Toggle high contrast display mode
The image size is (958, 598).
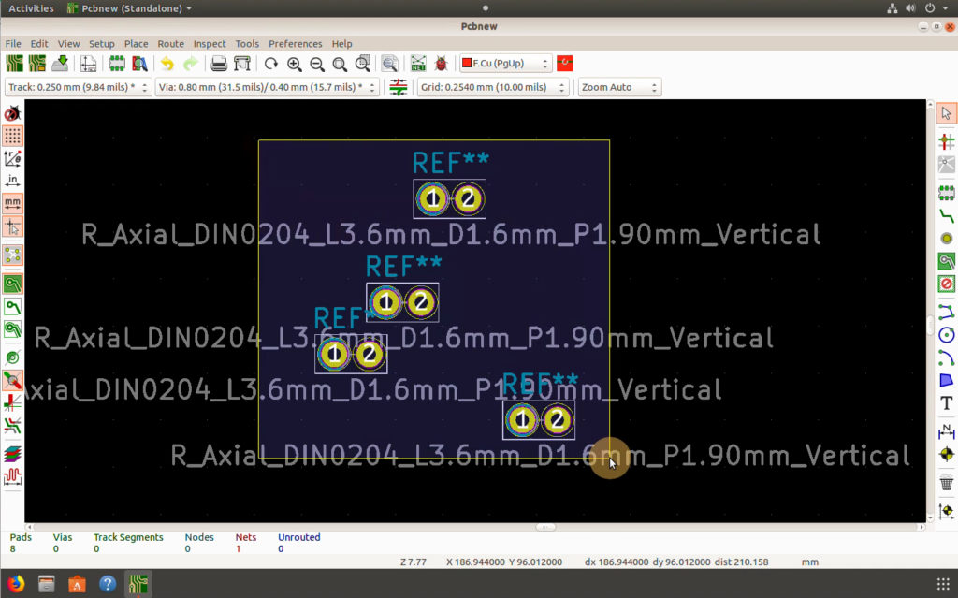[12, 426]
